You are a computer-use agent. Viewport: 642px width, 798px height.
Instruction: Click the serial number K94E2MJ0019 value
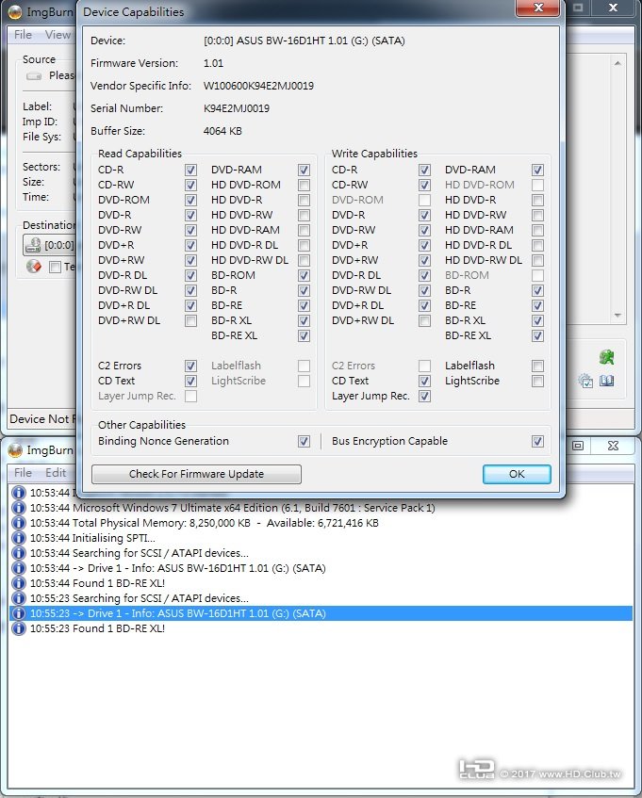pos(237,108)
